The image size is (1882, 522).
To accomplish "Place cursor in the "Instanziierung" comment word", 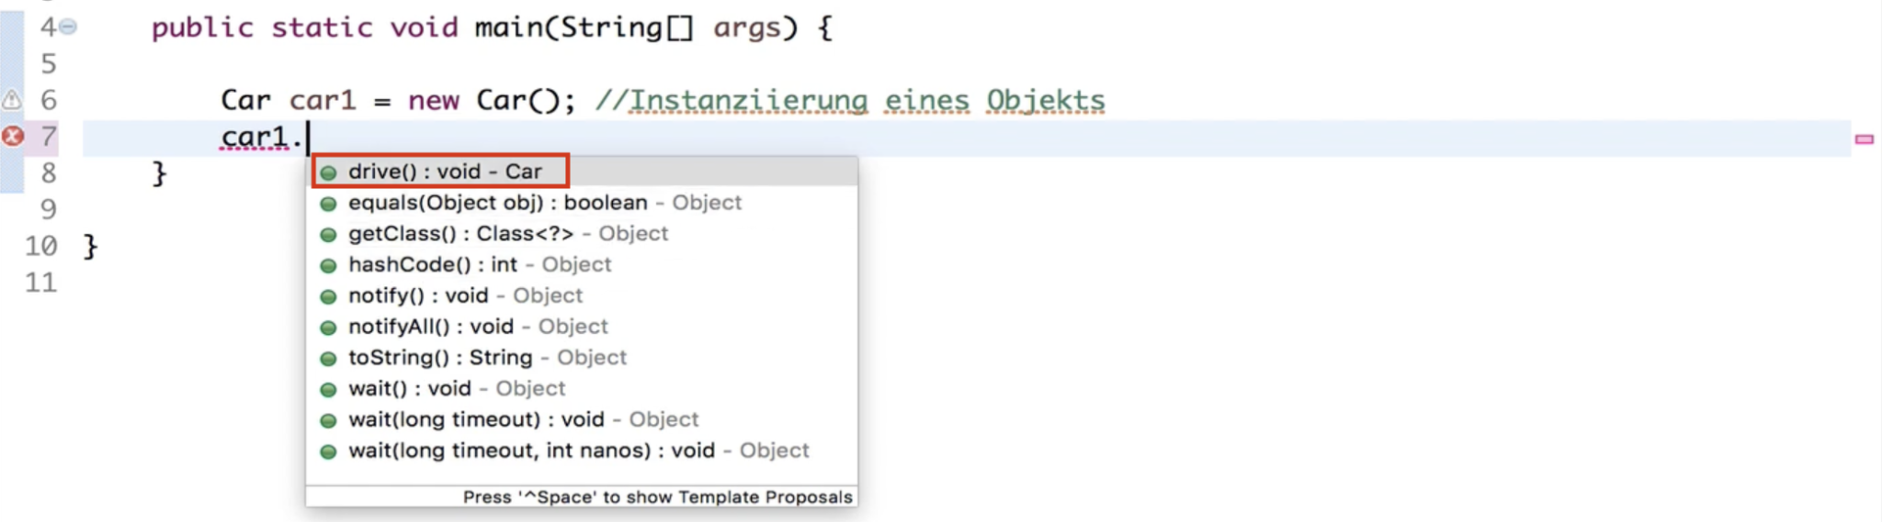I will (748, 100).
